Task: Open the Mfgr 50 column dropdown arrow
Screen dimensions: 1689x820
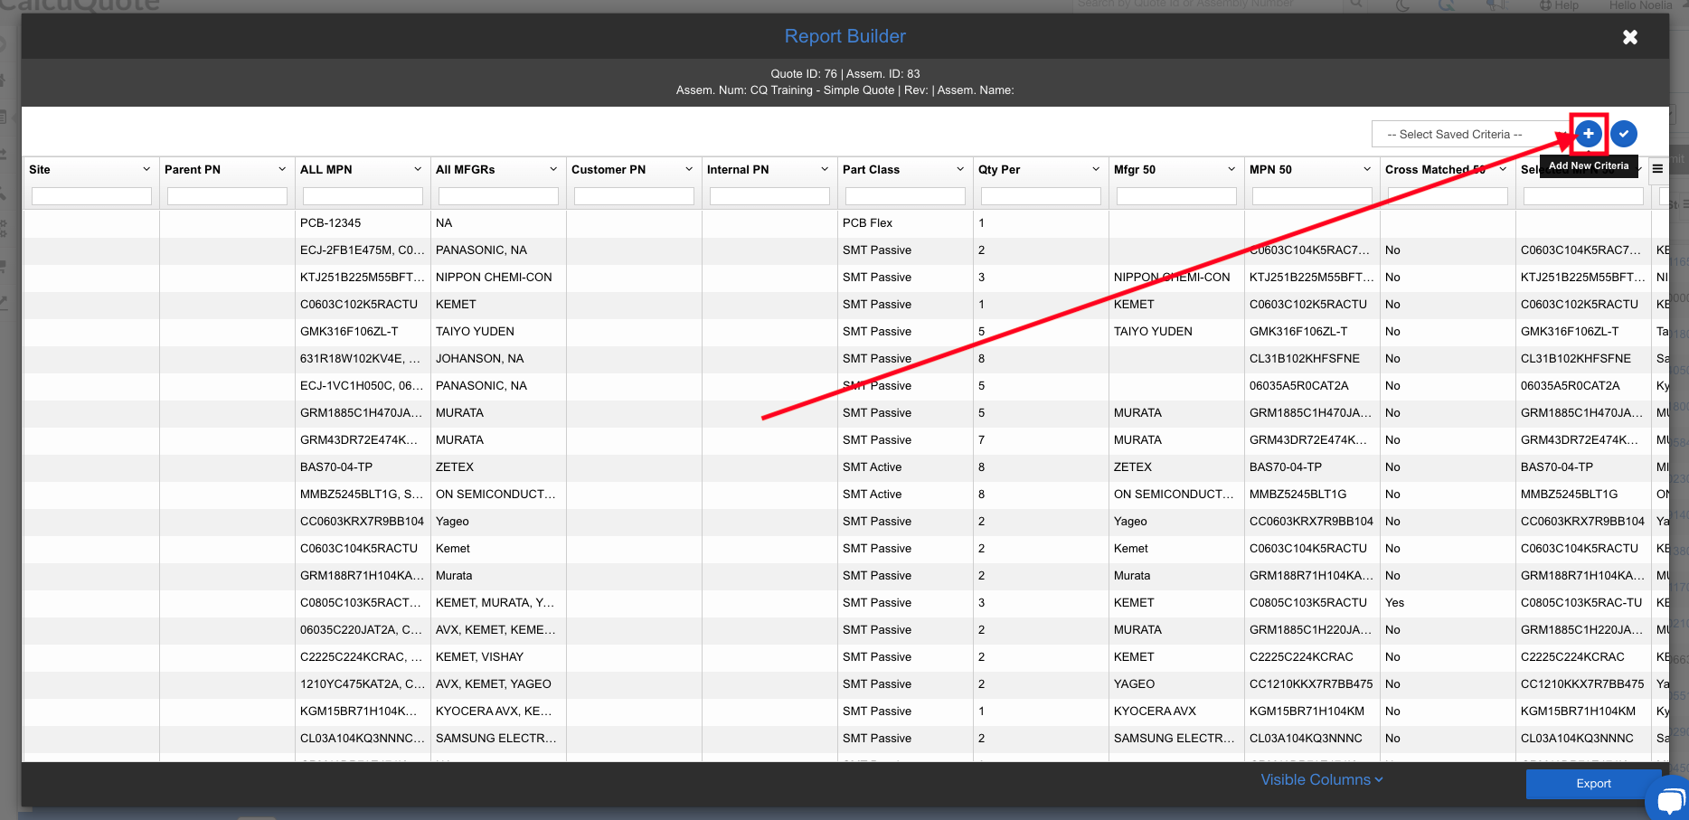Action: click(1231, 169)
